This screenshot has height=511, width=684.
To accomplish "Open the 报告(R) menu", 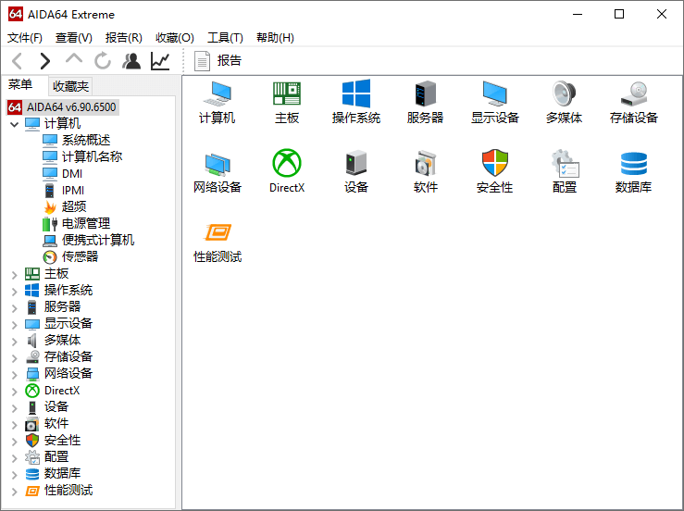I will coord(123,38).
